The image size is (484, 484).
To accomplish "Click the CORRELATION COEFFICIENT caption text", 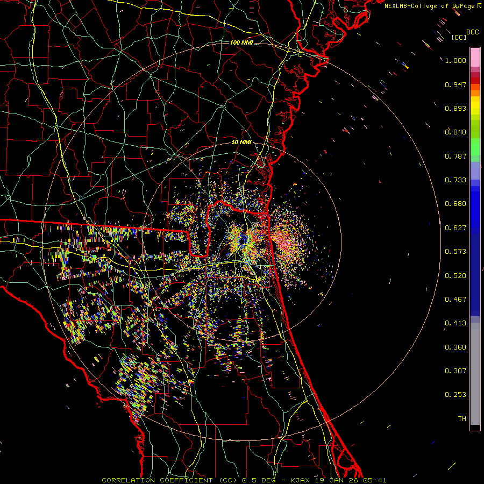I will [157, 480].
